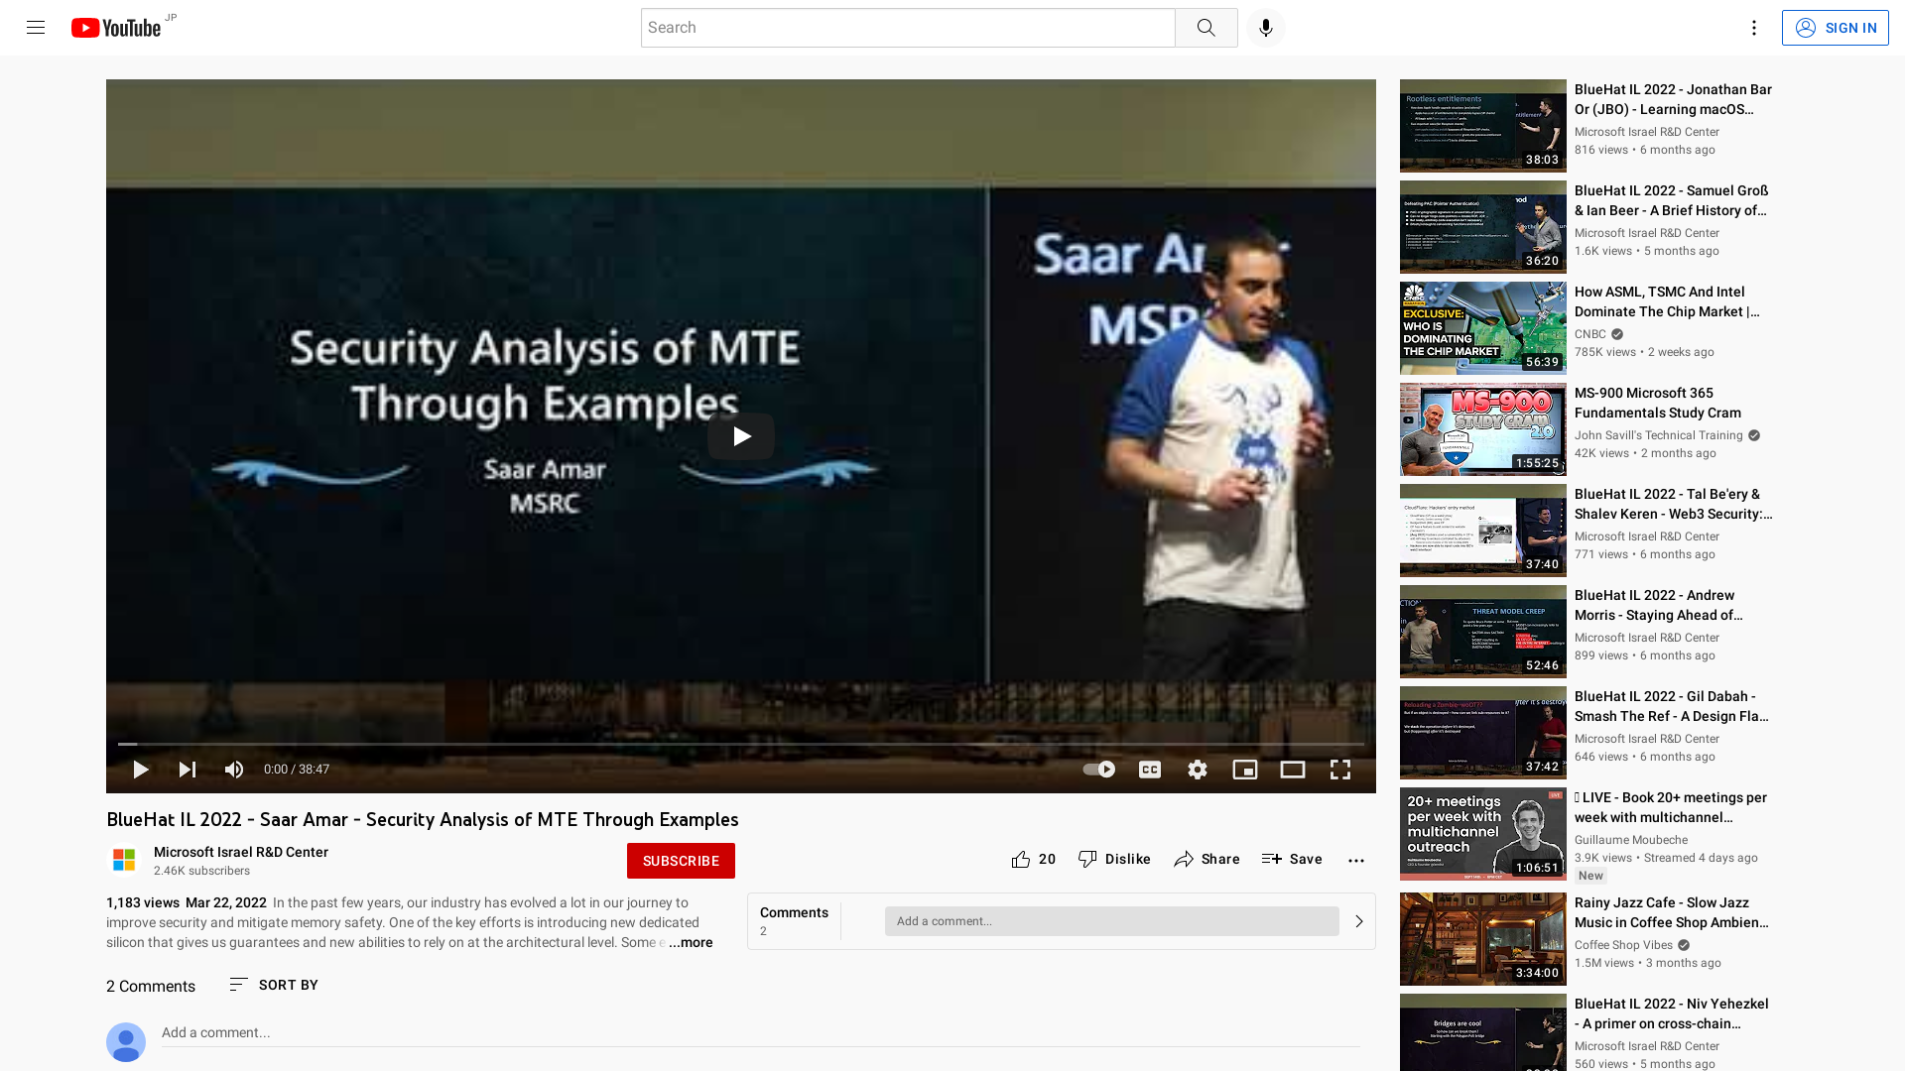Open Coffee Shop Vibes channel
This screenshot has width=1905, height=1071.
tap(1623, 945)
